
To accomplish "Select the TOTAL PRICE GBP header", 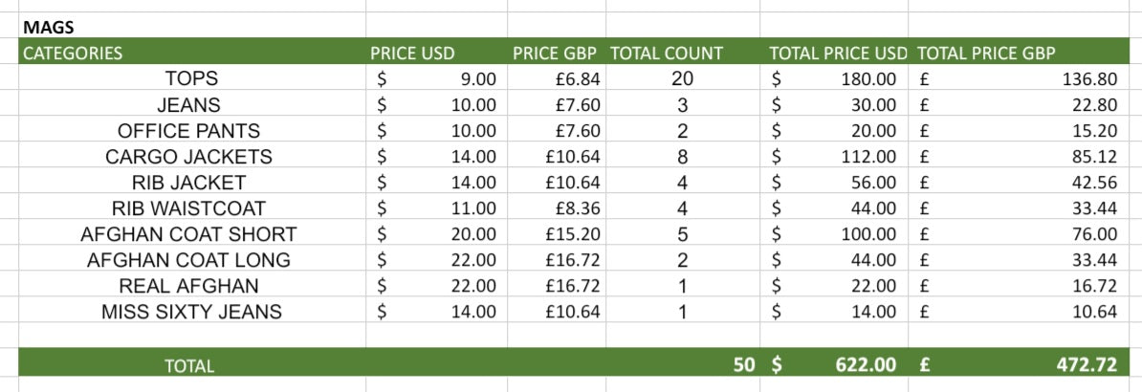I will coord(1019,53).
